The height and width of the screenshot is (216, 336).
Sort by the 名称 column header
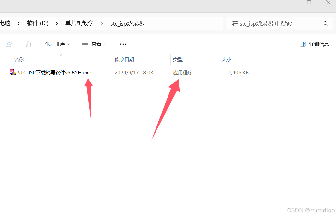pos(19,59)
